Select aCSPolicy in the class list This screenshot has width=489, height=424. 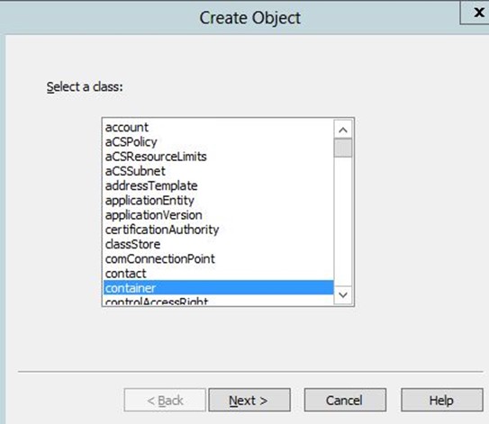tap(218, 142)
